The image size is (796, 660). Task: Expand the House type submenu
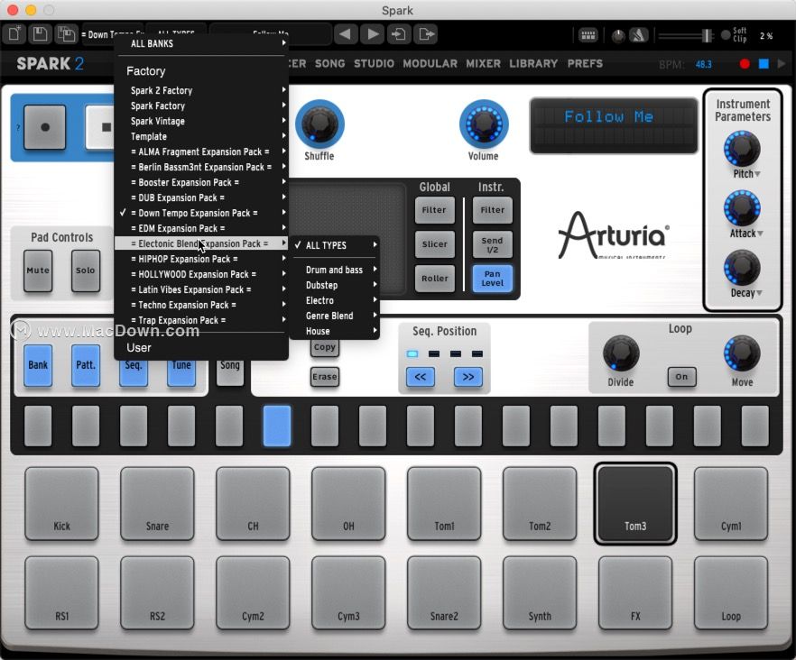(x=335, y=331)
